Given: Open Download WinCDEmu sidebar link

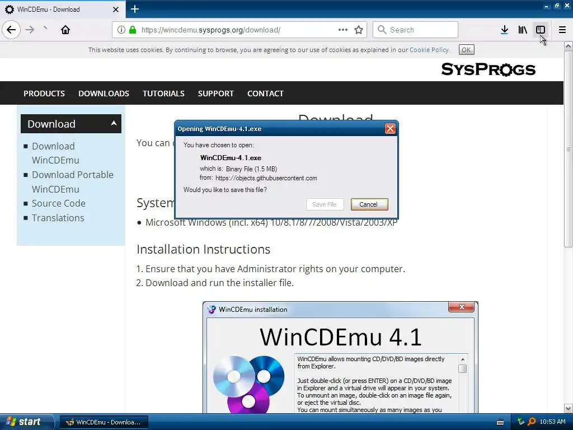Looking at the screenshot, I should coord(55,153).
